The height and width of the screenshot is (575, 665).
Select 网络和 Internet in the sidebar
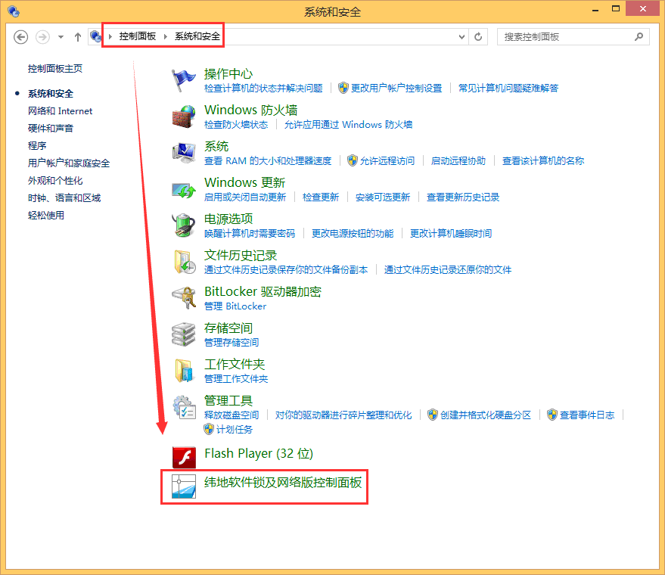tap(60, 110)
